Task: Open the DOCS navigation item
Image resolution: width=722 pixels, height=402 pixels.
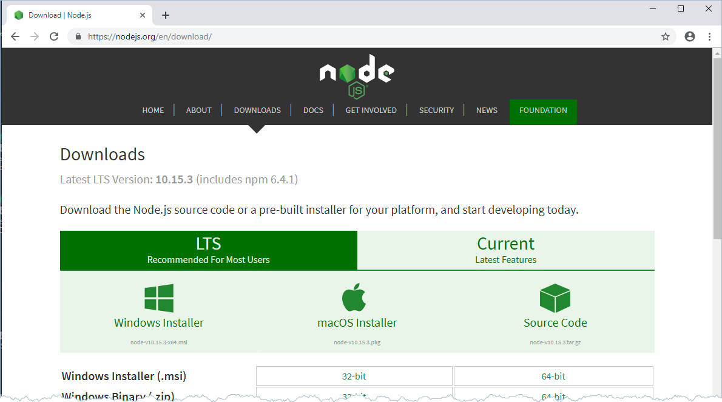Action: coord(313,111)
